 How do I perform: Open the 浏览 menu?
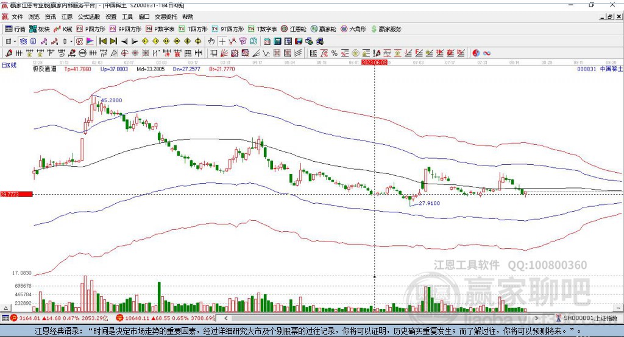coord(34,16)
